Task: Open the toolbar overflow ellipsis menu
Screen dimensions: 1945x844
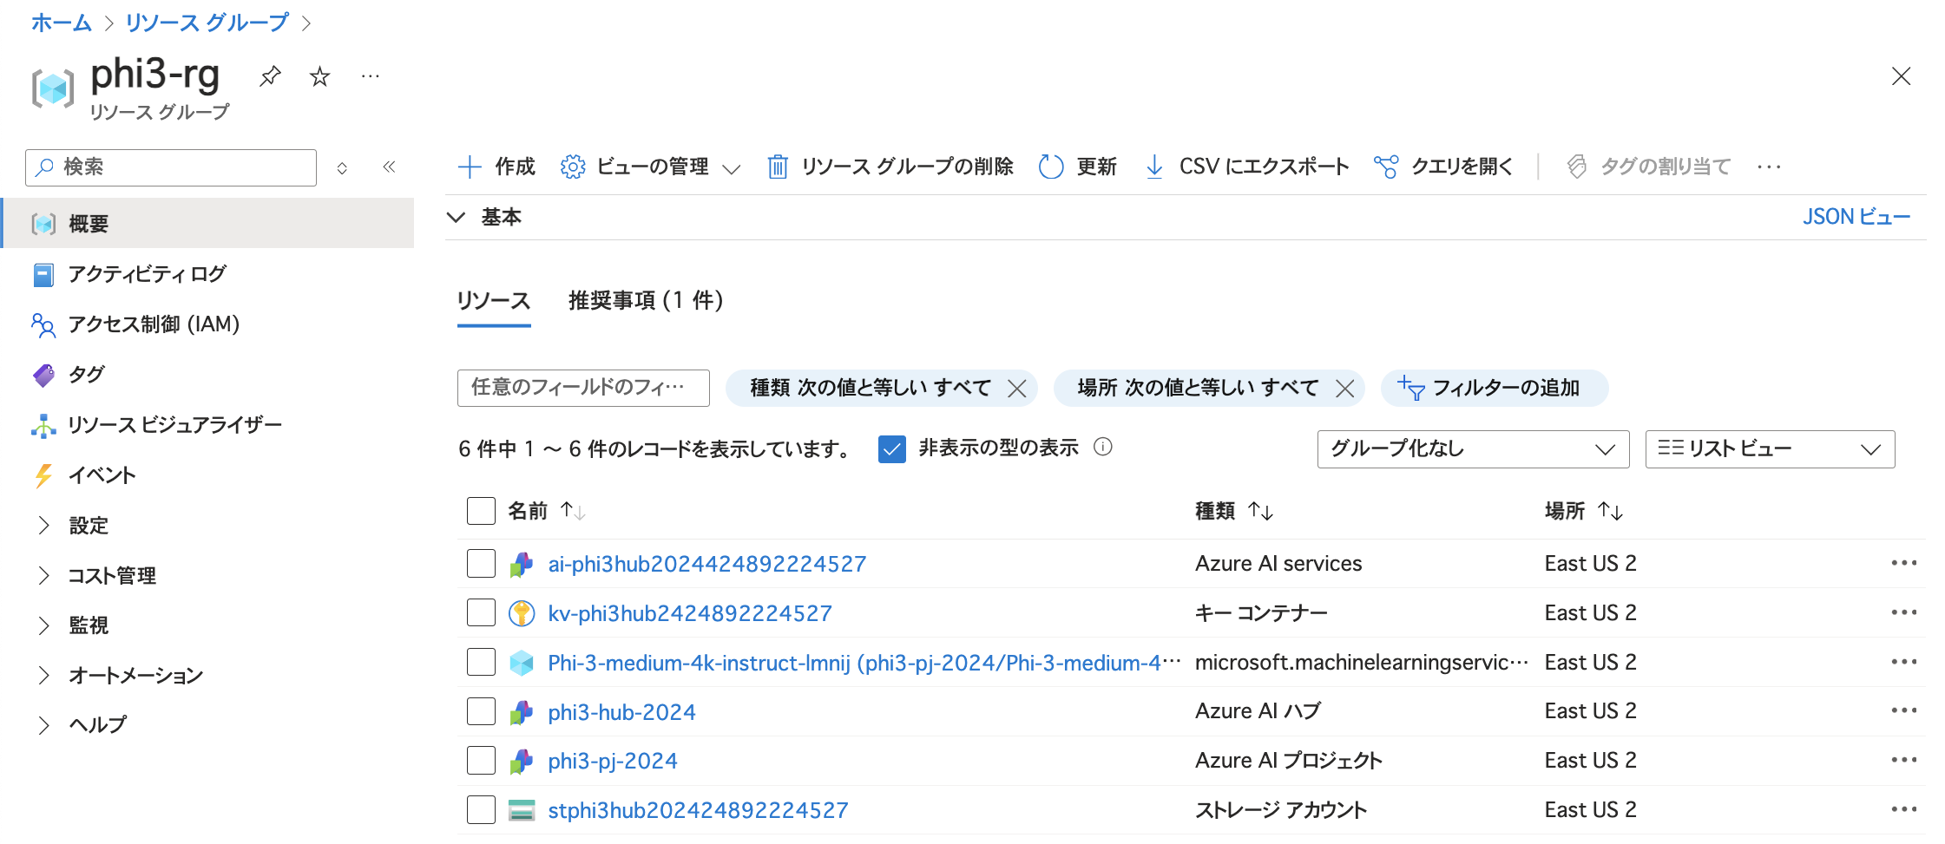Action: pyautogui.click(x=1769, y=167)
